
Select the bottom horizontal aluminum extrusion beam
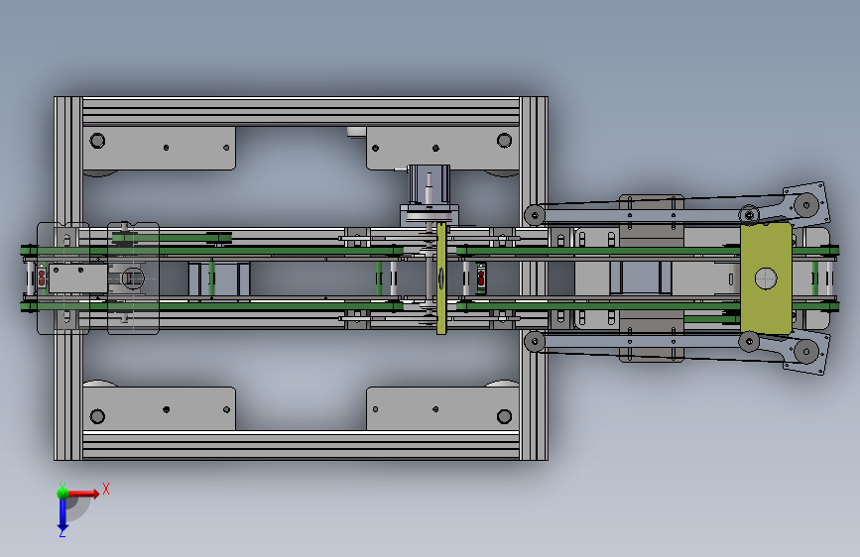(301, 445)
